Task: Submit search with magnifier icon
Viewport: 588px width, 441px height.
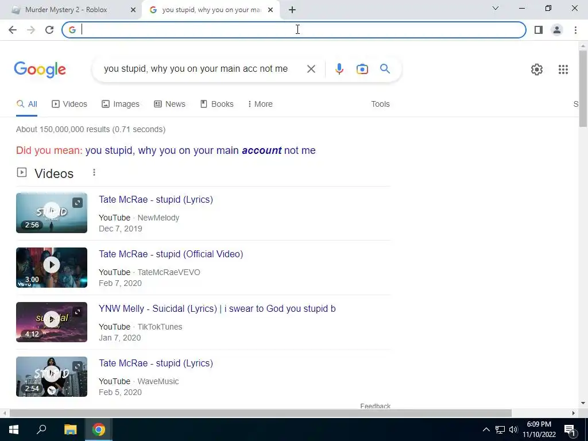Action: tap(385, 69)
